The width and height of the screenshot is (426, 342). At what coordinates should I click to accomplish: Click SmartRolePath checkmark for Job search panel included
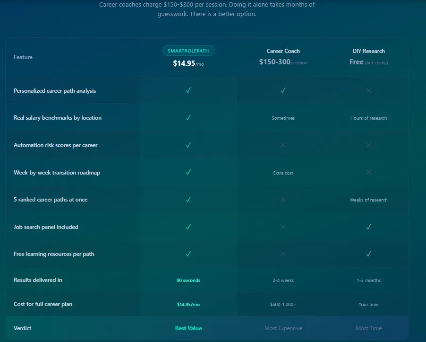tap(188, 227)
